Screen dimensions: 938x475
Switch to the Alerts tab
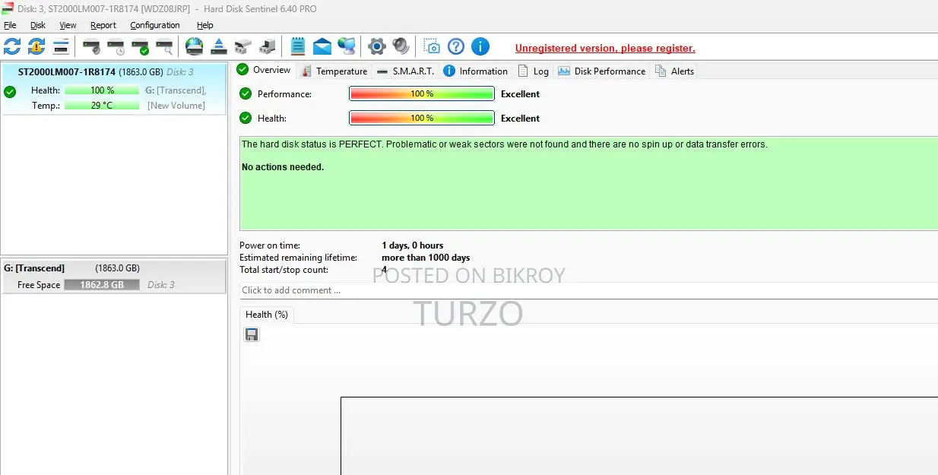click(x=675, y=71)
